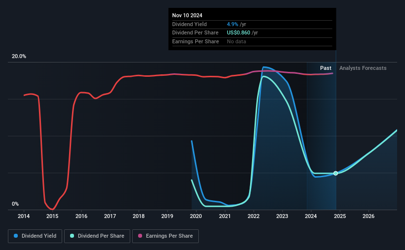Click the Analysts Forecasts label

(x=363, y=68)
